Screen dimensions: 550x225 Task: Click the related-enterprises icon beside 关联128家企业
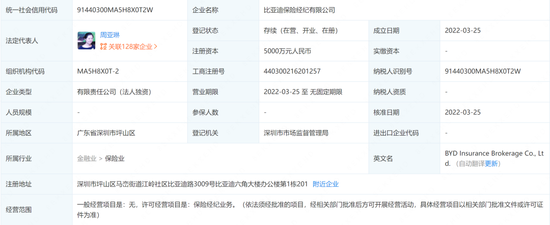[x=103, y=46]
